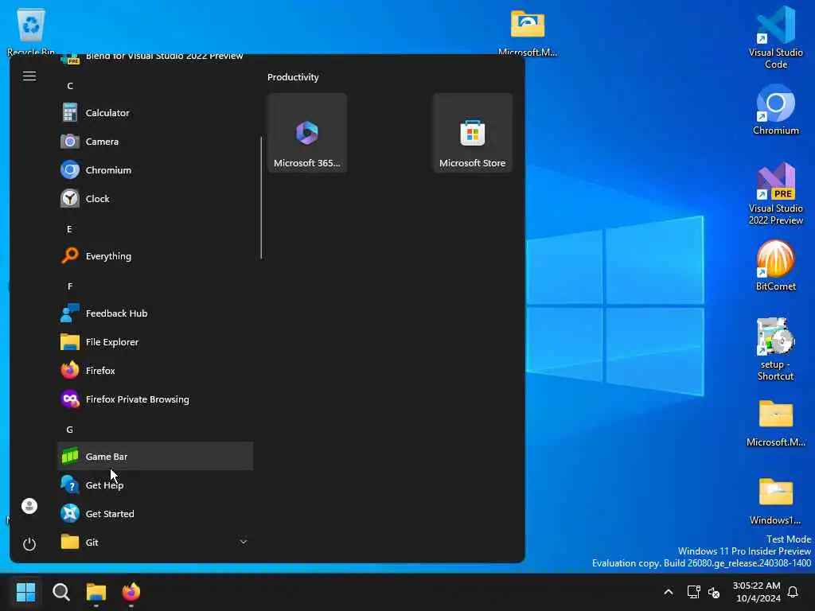Jump to letter E section header
This screenshot has height=611, width=815.
(x=70, y=229)
